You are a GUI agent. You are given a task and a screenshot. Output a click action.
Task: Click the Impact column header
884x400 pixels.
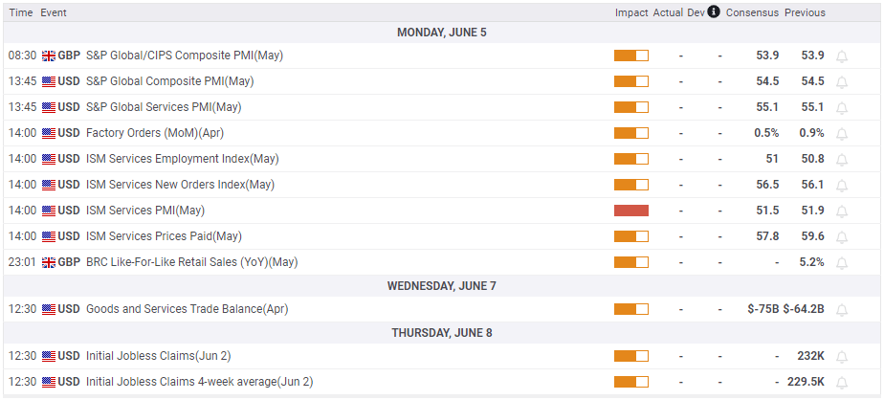click(631, 12)
